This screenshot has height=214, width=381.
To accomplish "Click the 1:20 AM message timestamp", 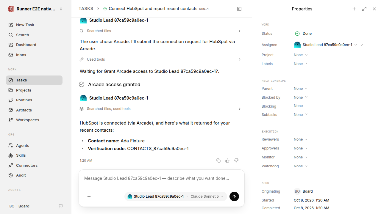I will click(x=86, y=160).
